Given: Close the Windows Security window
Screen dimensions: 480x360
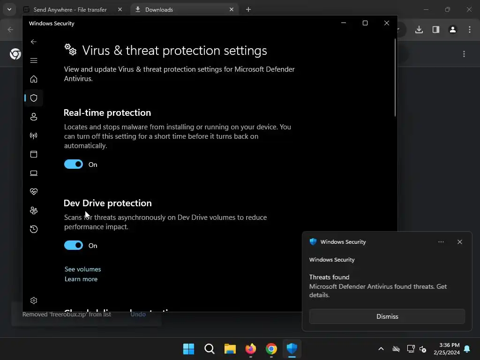Looking at the screenshot, I should pos(387,23).
